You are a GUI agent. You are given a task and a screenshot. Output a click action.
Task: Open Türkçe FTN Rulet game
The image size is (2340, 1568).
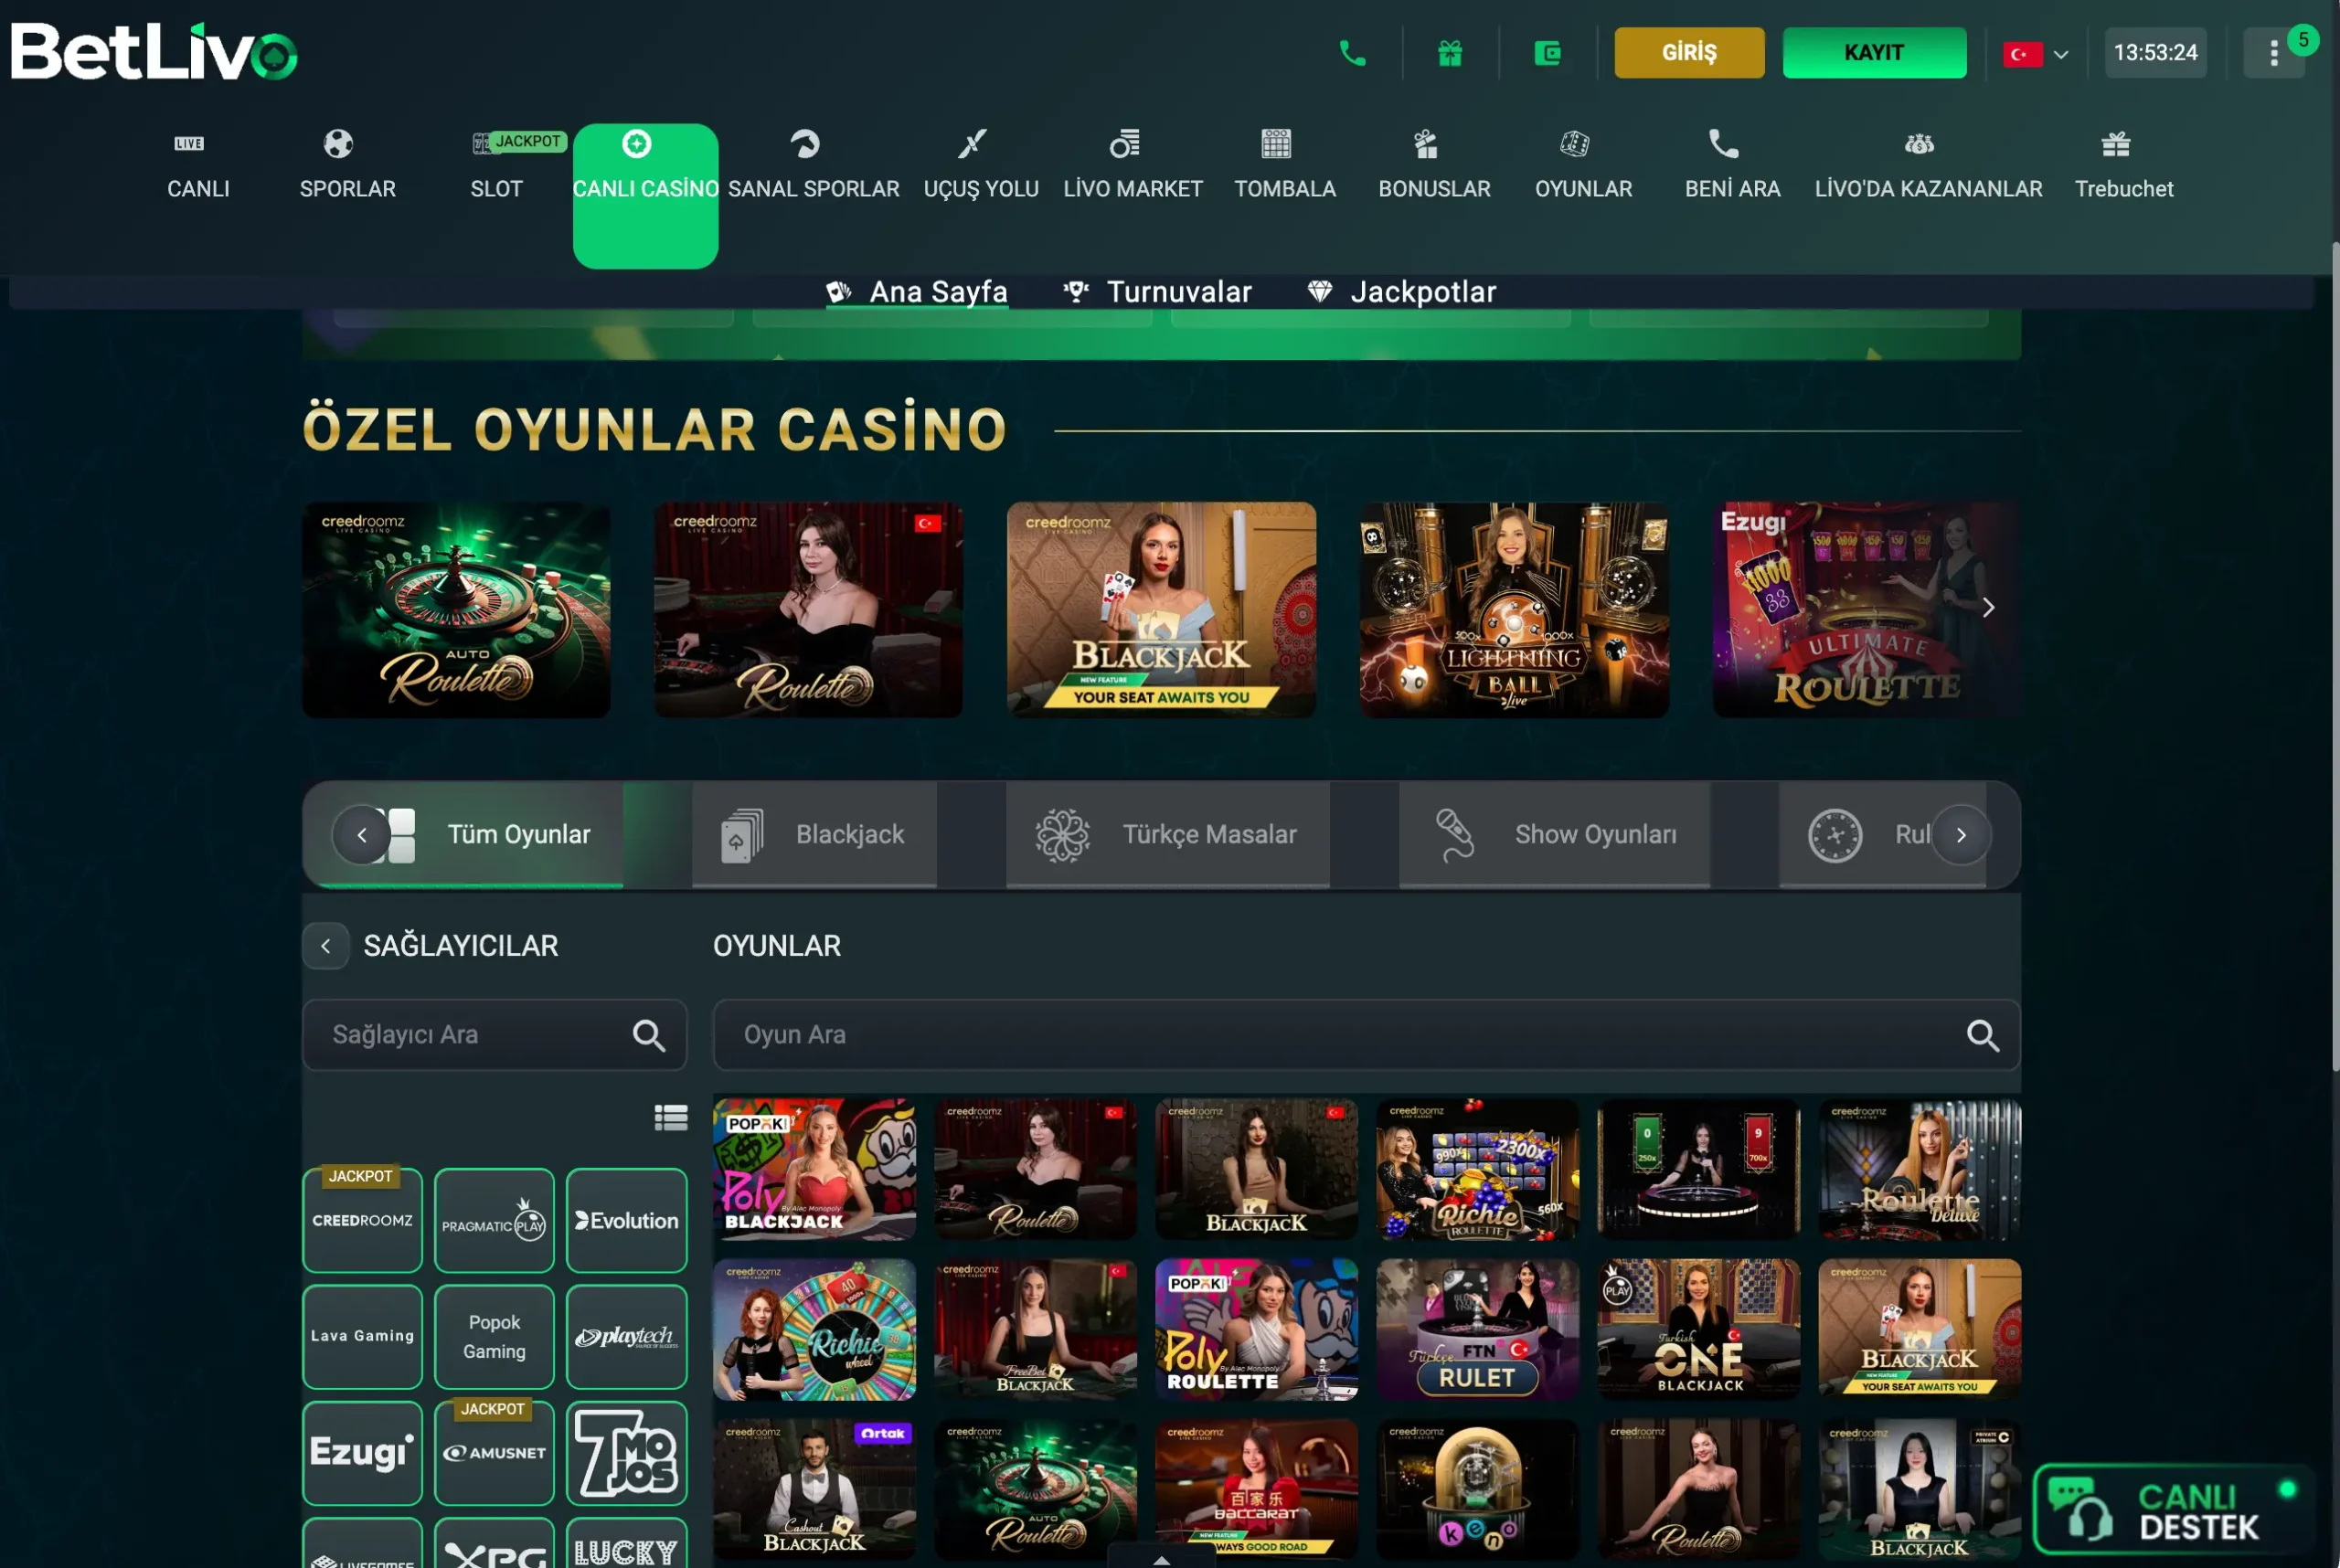[1476, 1329]
